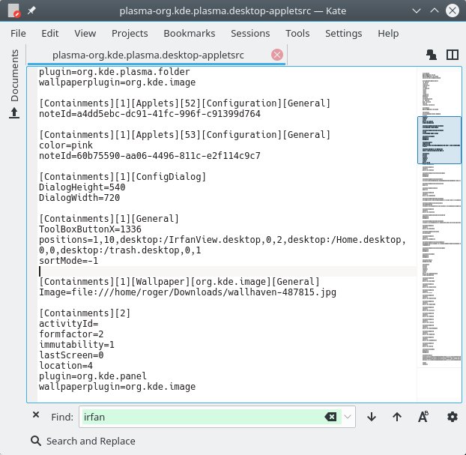Expand the Find history dropdown
Image resolution: width=466 pixels, height=455 pixels.
point(348,417)
